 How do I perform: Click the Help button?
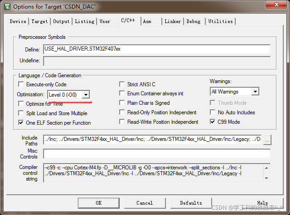point(263,203)
